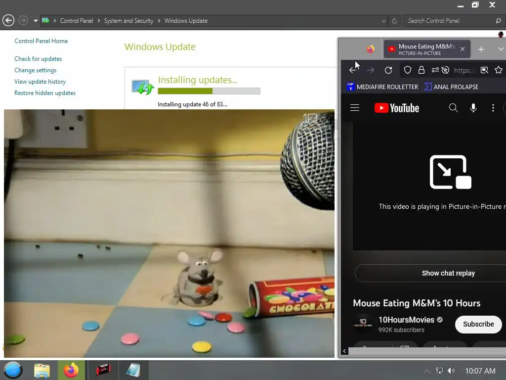The width and height of the screenshot is (506, 380).
Task: Click the Picture-in-Picture placeholder icon
Action: pos(451,172)
